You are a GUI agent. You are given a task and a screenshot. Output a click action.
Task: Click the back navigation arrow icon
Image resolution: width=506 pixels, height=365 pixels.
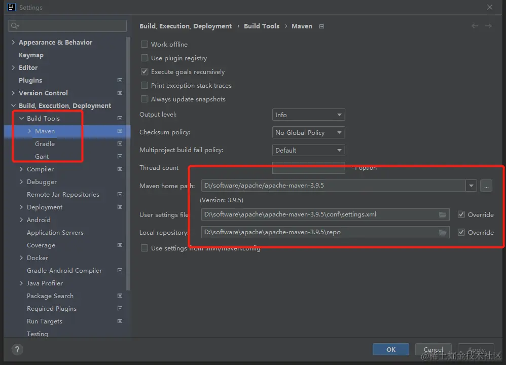[x=475, y=26]
